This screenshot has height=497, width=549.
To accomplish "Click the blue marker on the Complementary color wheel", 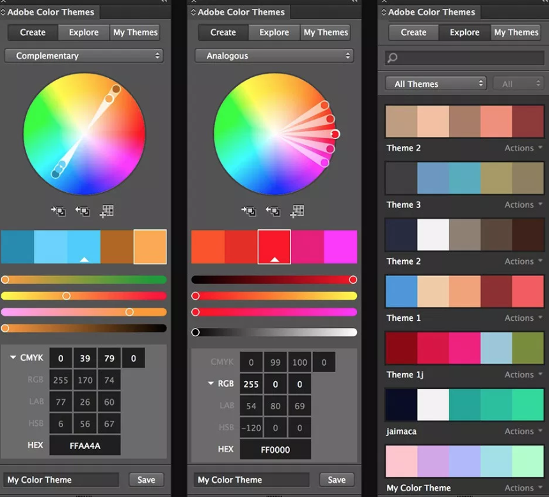I will pyautogui.click(x=55, y=174).
